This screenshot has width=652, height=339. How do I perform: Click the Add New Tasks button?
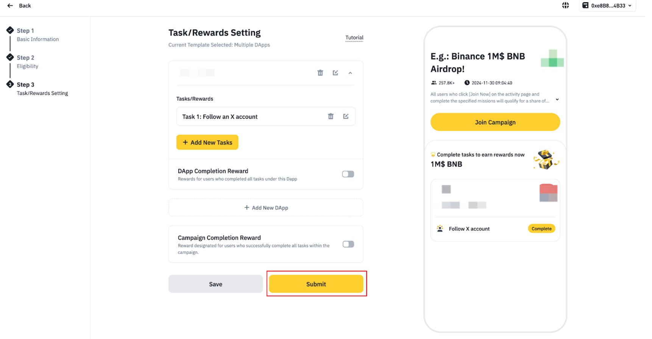(207, 142)
